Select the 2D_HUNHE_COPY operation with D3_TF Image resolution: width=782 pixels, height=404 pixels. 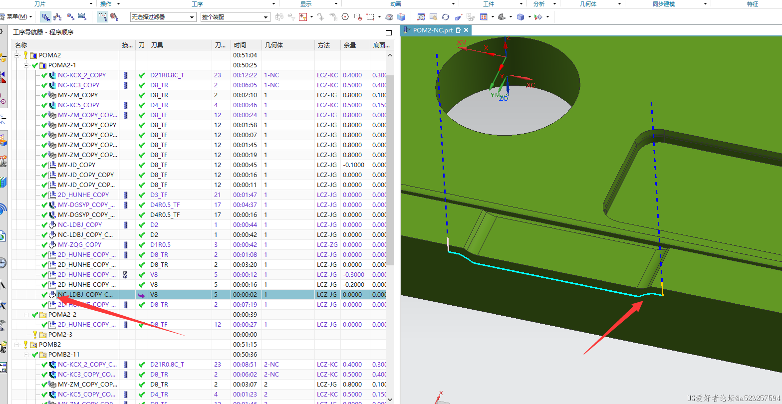tap(83, 195)
